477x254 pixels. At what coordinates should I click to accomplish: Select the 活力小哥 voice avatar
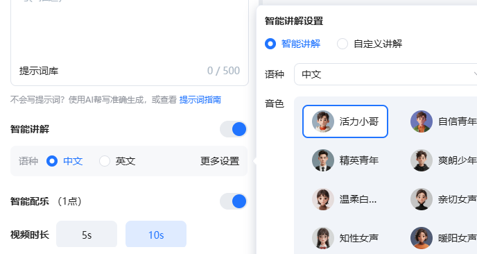[x=323, y=121]
